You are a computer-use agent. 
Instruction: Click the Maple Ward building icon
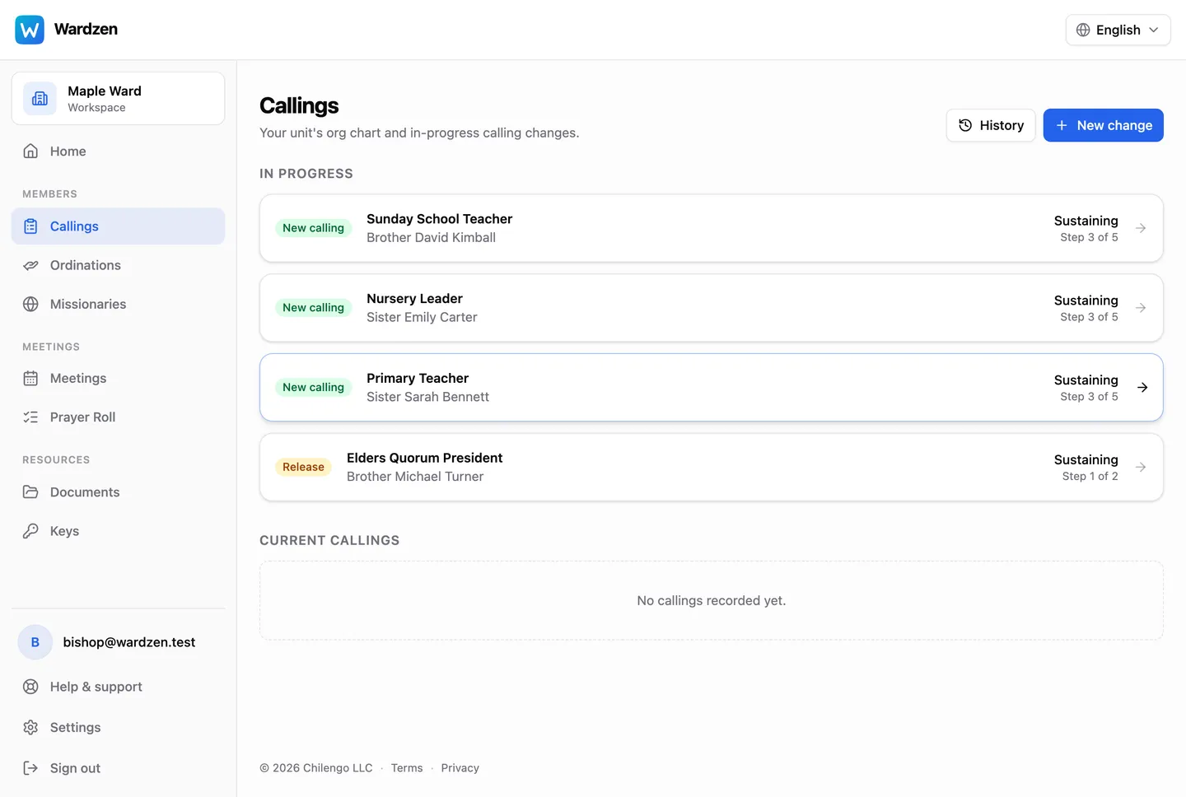point(40,99)
